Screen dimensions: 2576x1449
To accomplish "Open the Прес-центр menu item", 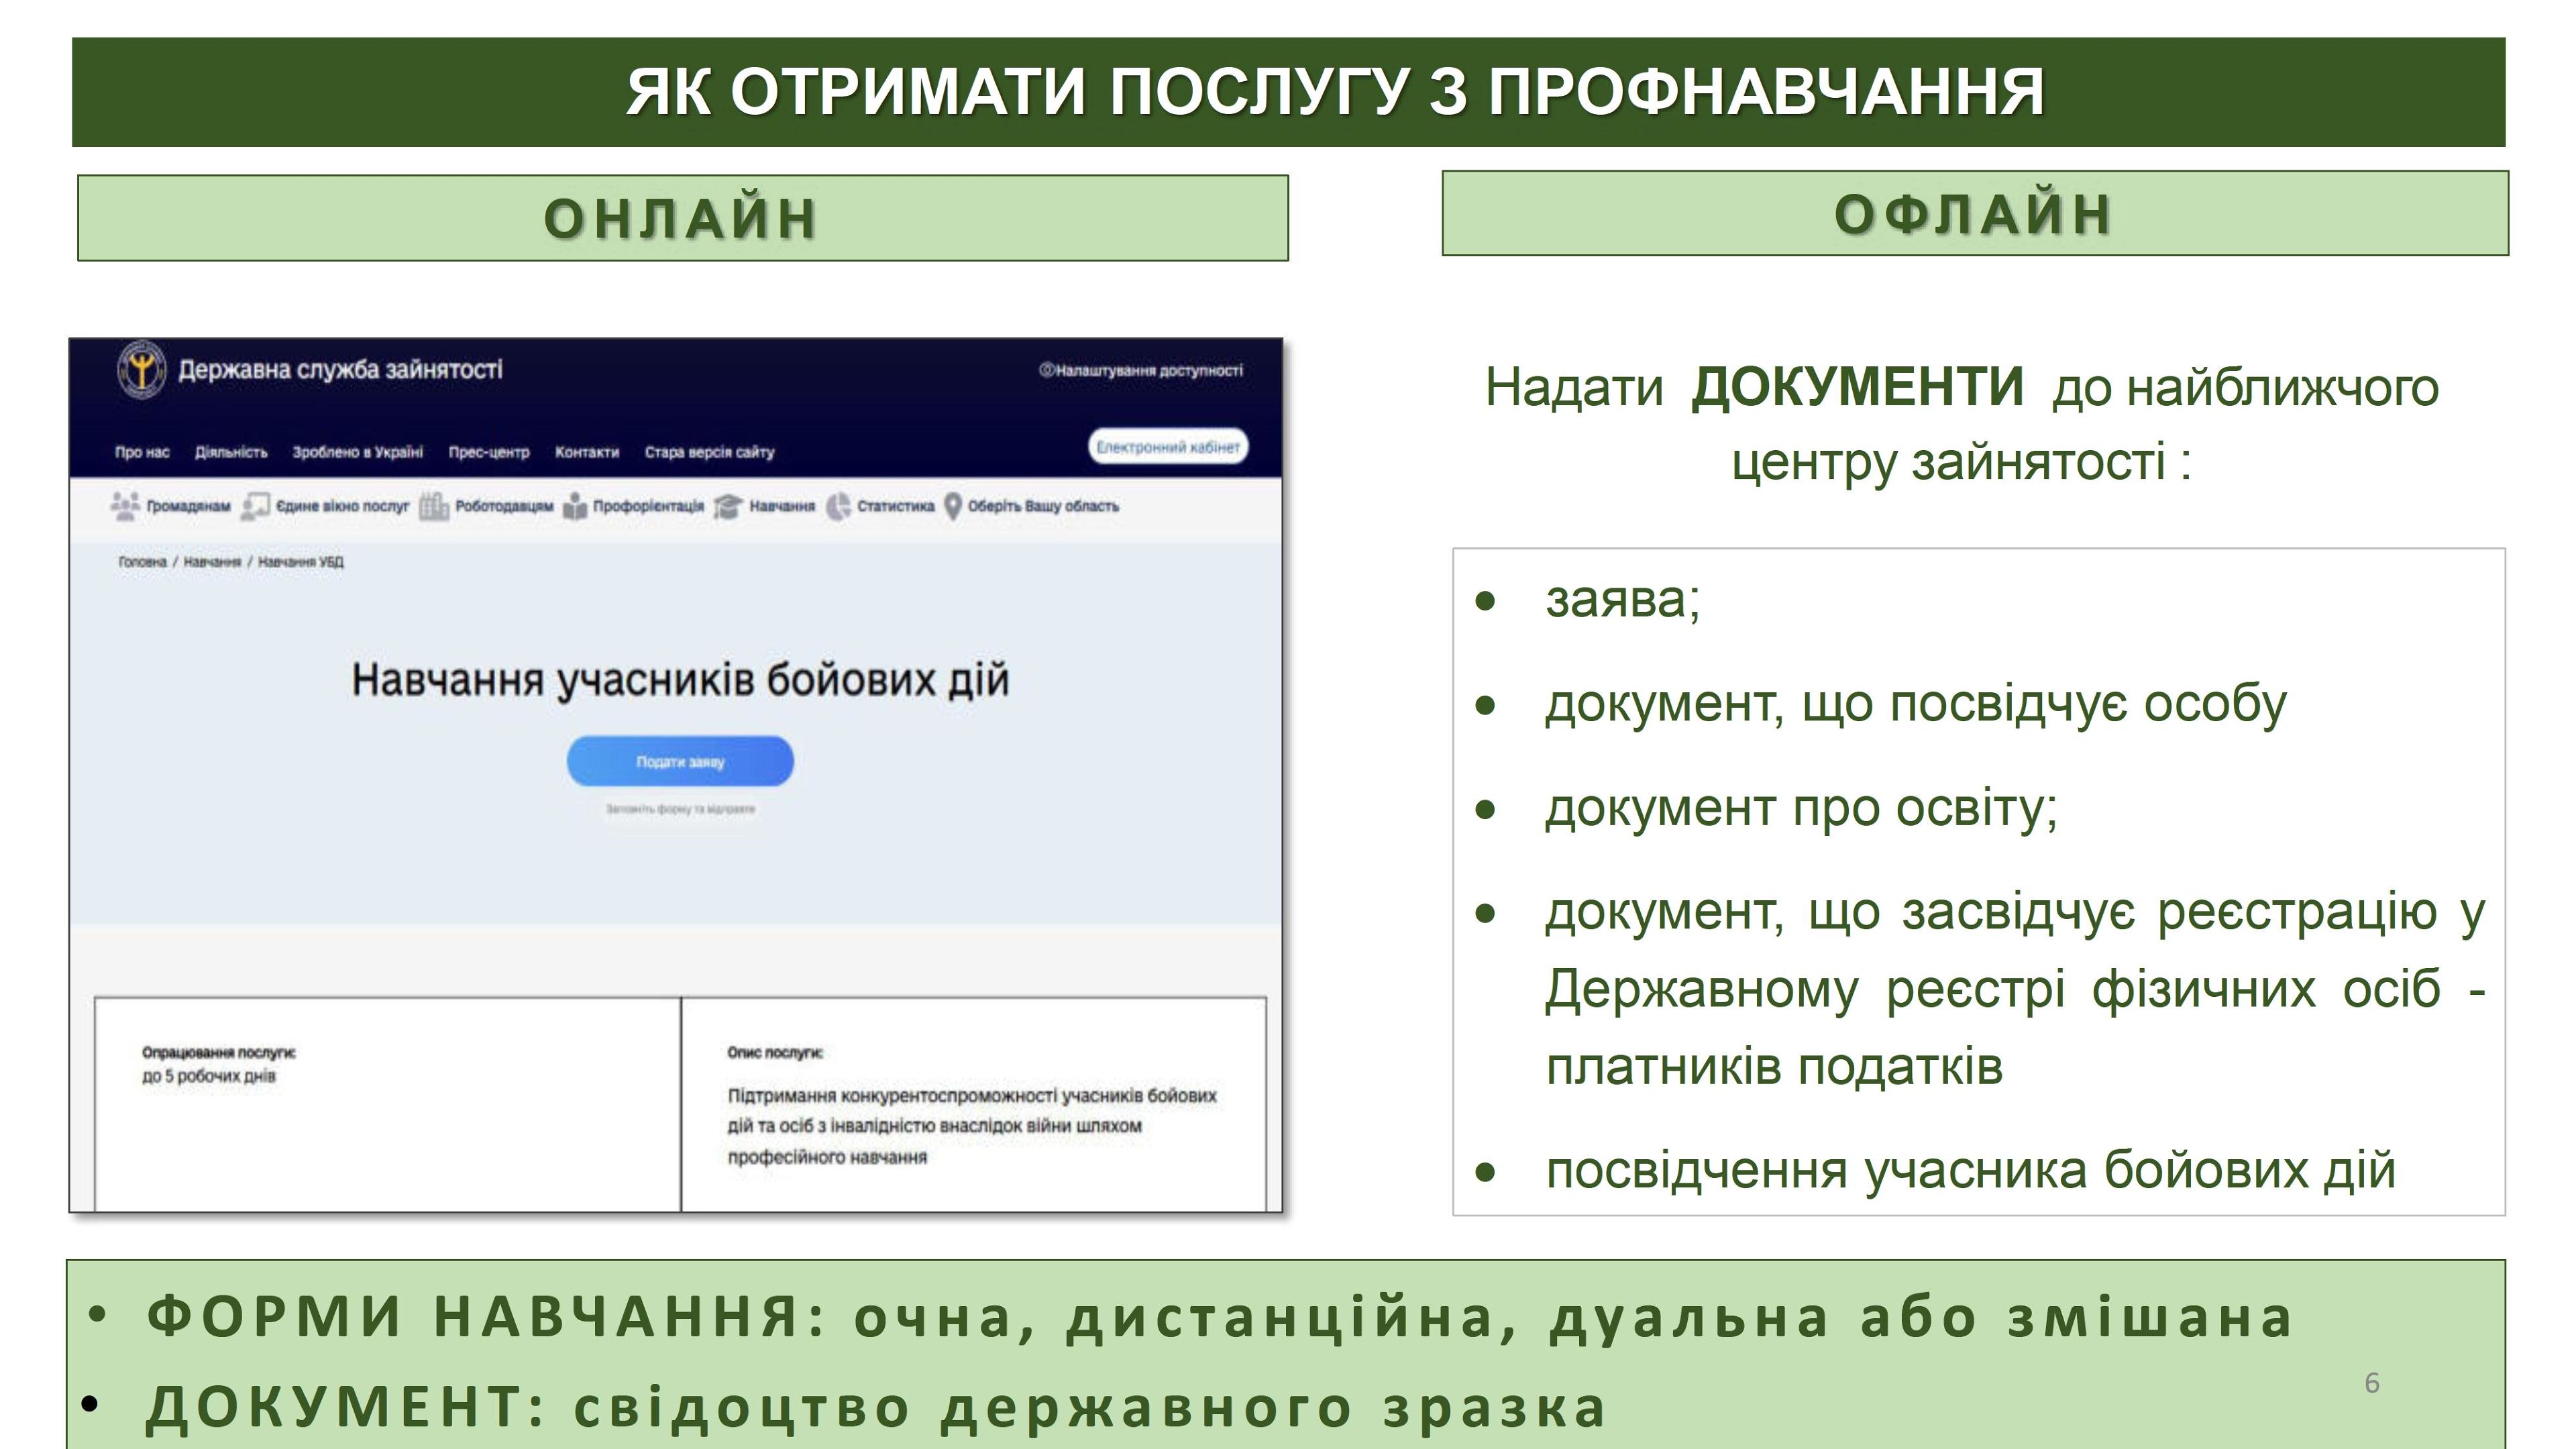I will point(488,452).
